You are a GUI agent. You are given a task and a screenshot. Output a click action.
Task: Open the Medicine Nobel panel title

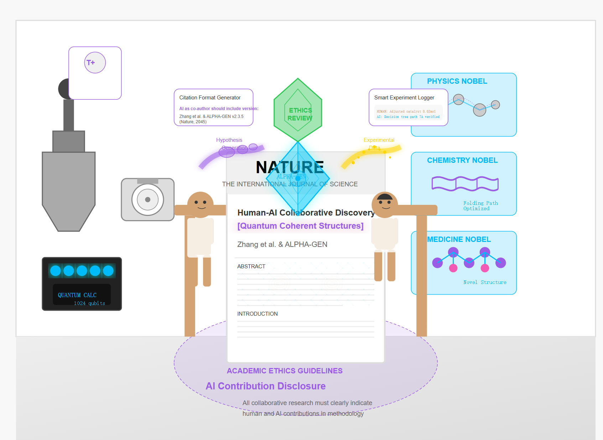pyautogui.click(x=459, y=239)
